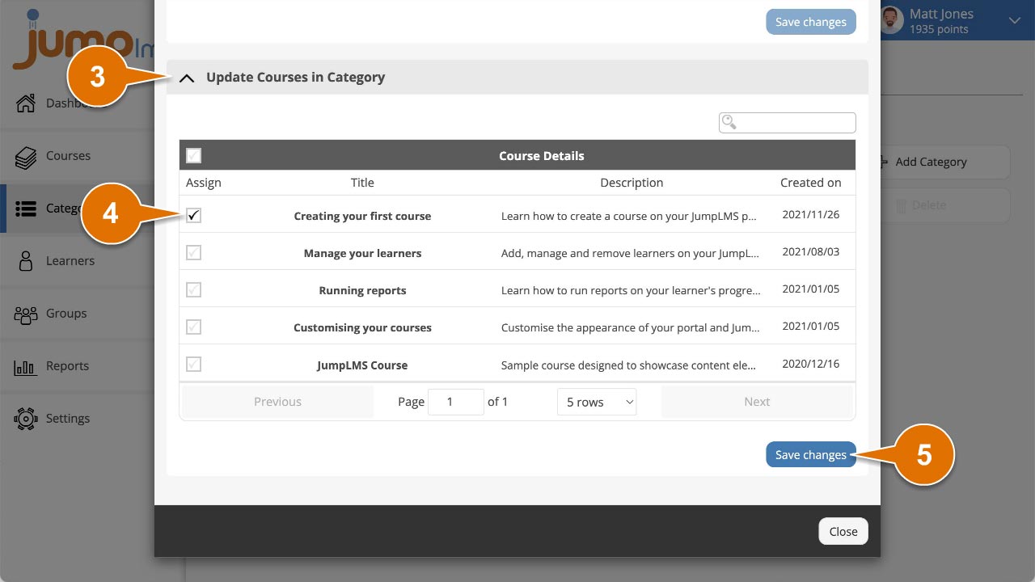Image resolution: width=1035 pixels, height=582 pixels.
Task: Click the Add Category button
Action: [944, 162]
